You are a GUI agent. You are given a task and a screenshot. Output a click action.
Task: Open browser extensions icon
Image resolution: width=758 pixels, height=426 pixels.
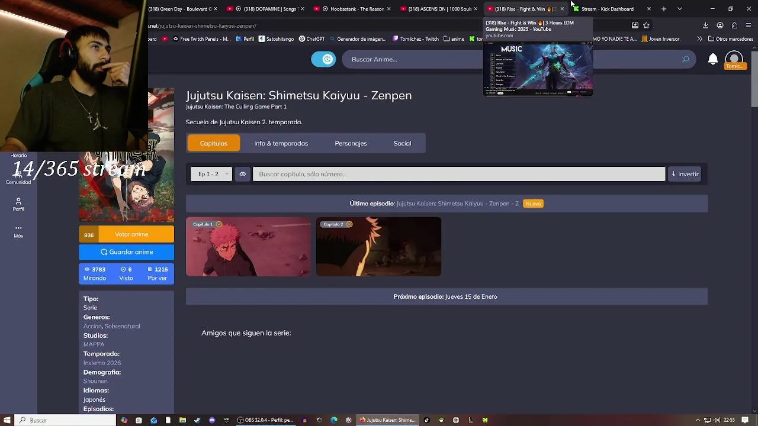pos(734,25)
